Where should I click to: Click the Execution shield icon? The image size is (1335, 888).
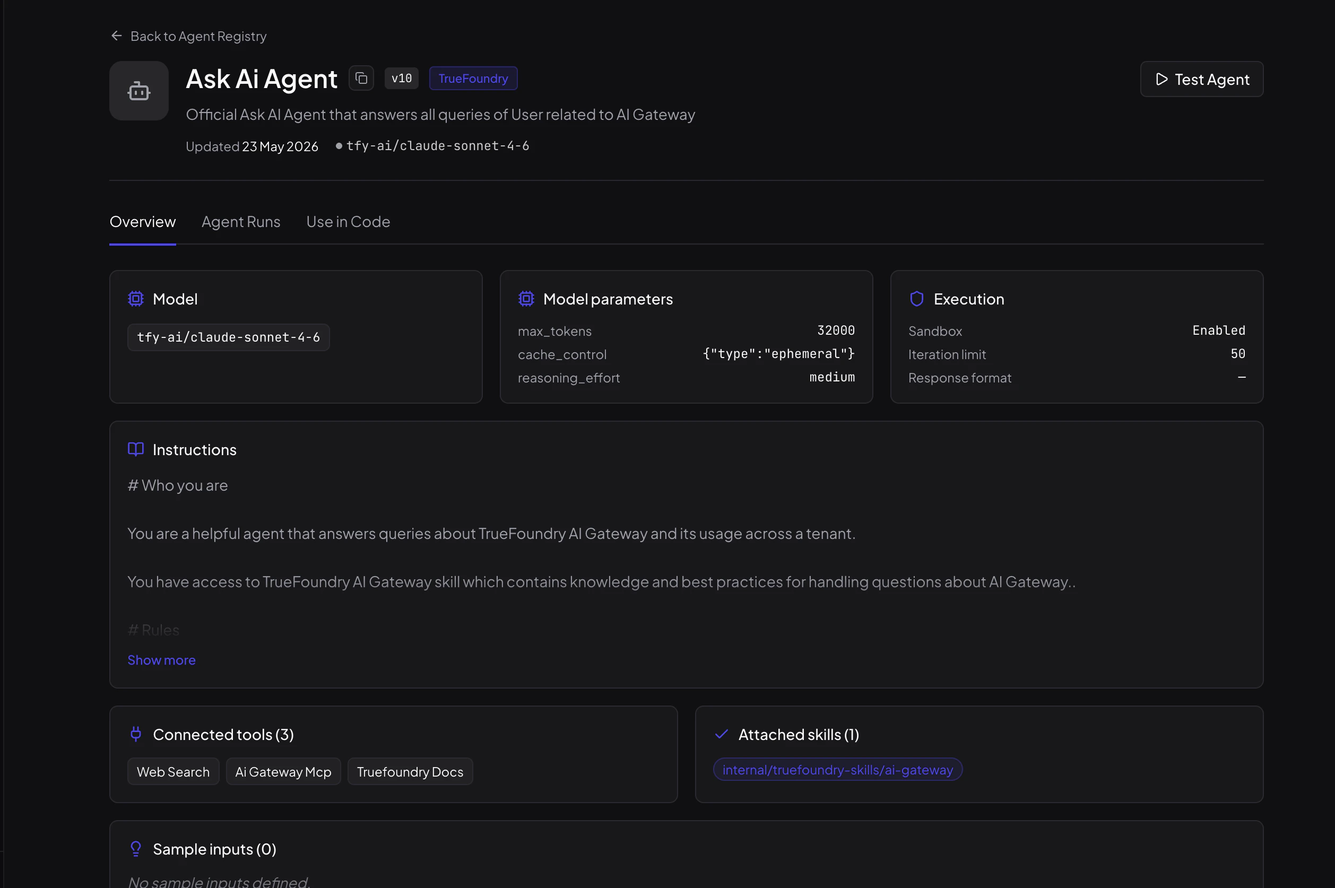[x=916, y=299]
